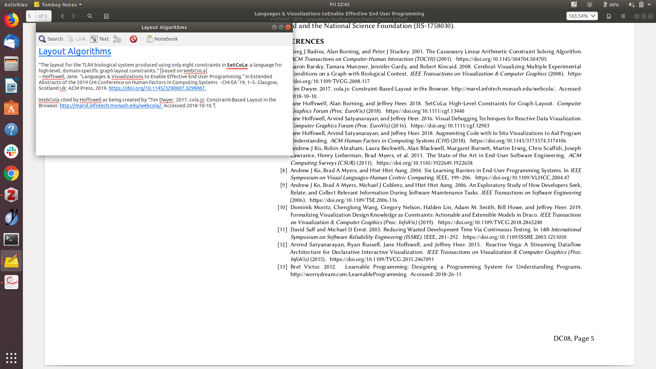Go to the next page in PDF viewer
Screen dimensions: 656x369
pyautogui.click(x=73, y=16)
